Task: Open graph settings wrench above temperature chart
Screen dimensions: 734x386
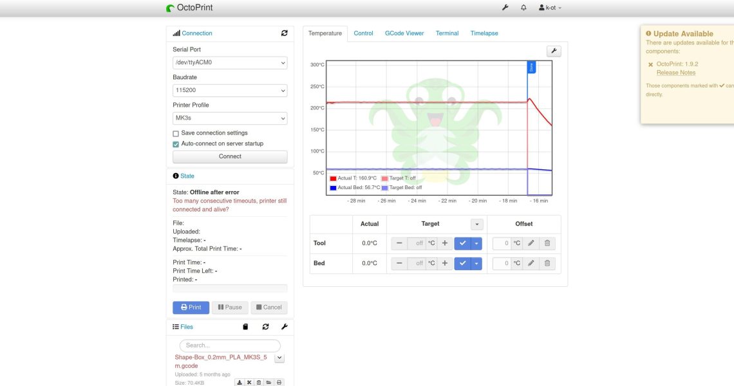Action: [x=553, y=51]
